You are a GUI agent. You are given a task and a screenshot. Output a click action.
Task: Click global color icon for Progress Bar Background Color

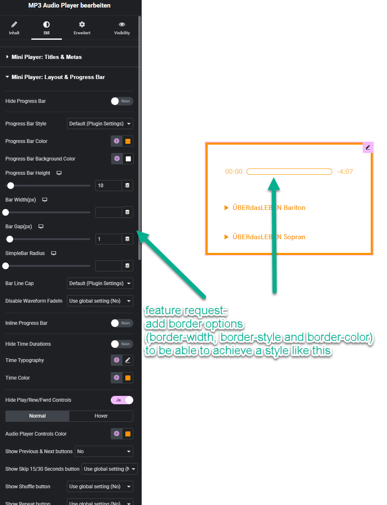pyautogui.click(x=117, y=159)
